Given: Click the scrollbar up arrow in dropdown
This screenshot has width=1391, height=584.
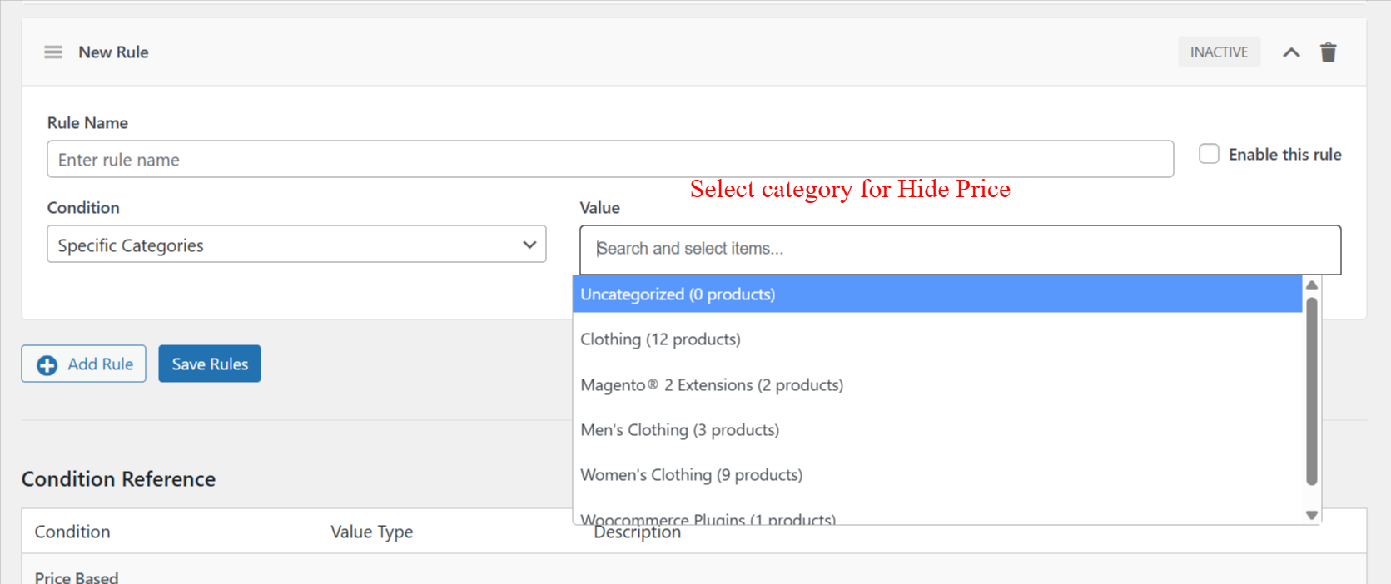Looking at the screenshot, I should [x=1312, y=285].
